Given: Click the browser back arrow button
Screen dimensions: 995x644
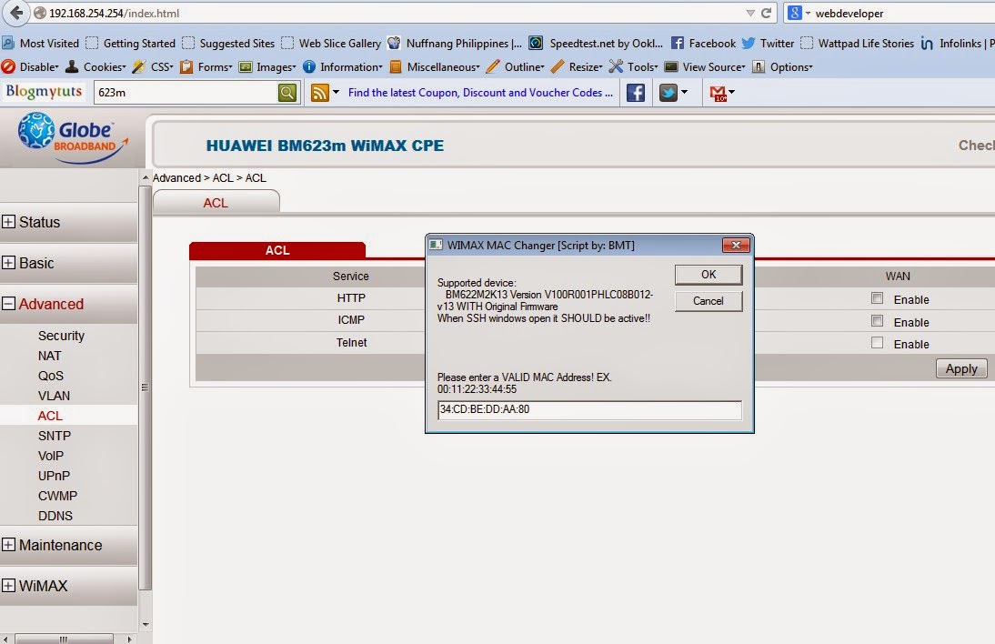Looking at the screenshot, I should [x=15, y=13].
